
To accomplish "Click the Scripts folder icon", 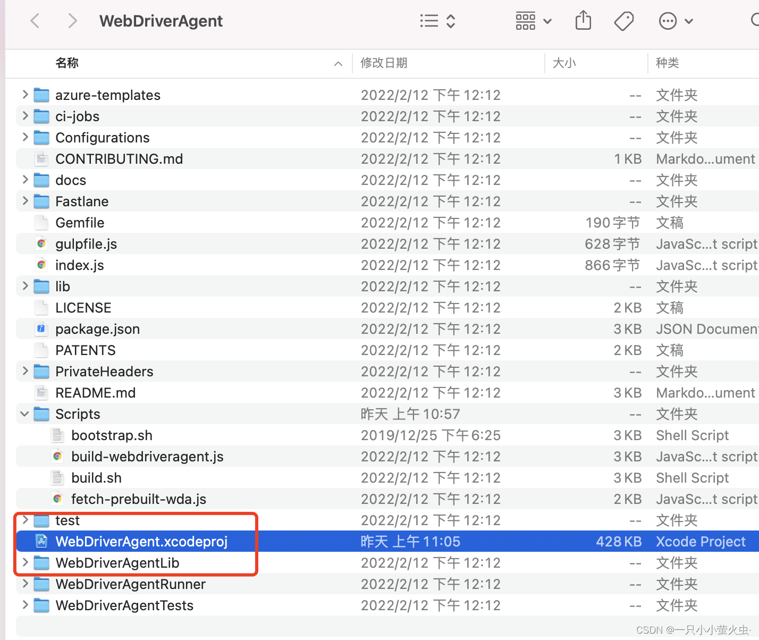I will pos(41,414).
